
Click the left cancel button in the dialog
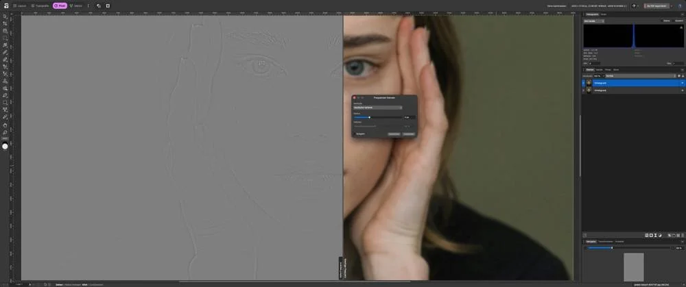[394, 134]
